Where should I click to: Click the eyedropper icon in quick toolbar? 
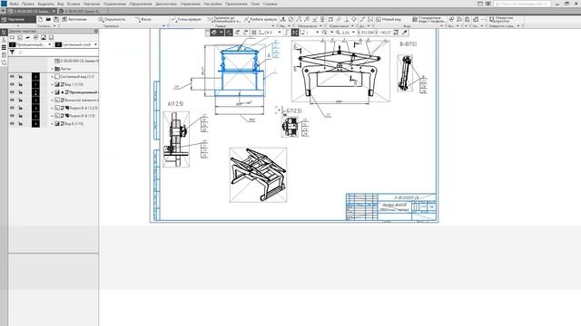click(405, 33)
